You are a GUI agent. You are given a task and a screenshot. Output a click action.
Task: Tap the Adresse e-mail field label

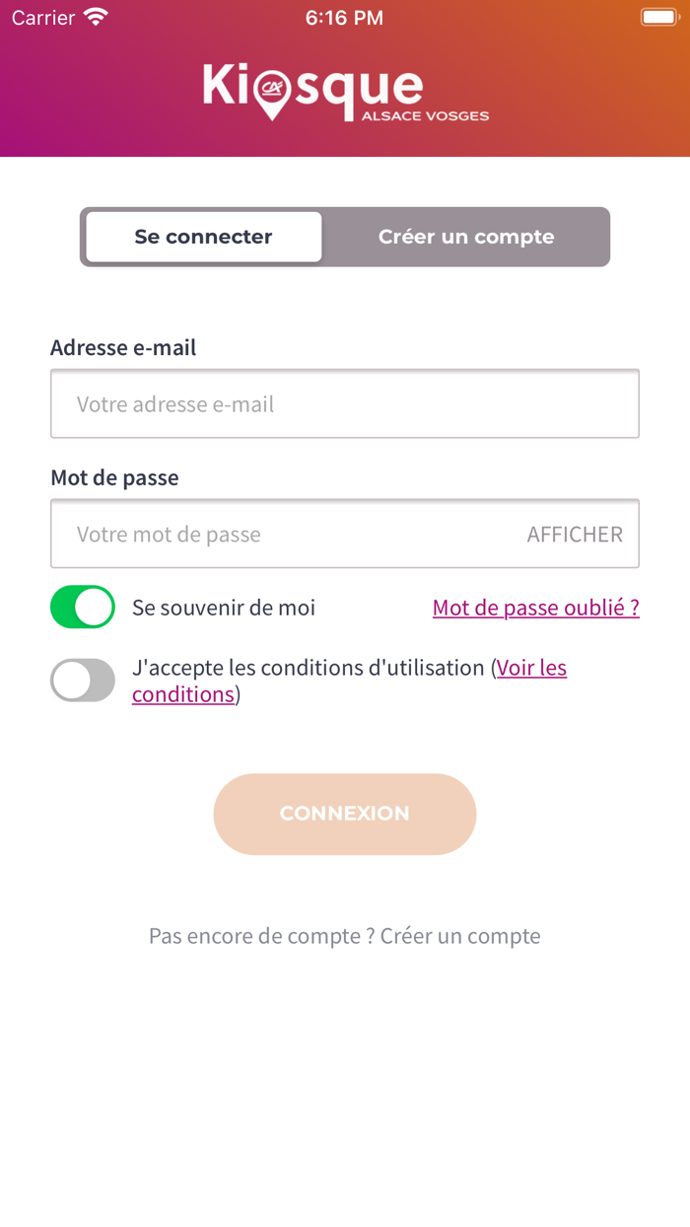tap(123, 348)
